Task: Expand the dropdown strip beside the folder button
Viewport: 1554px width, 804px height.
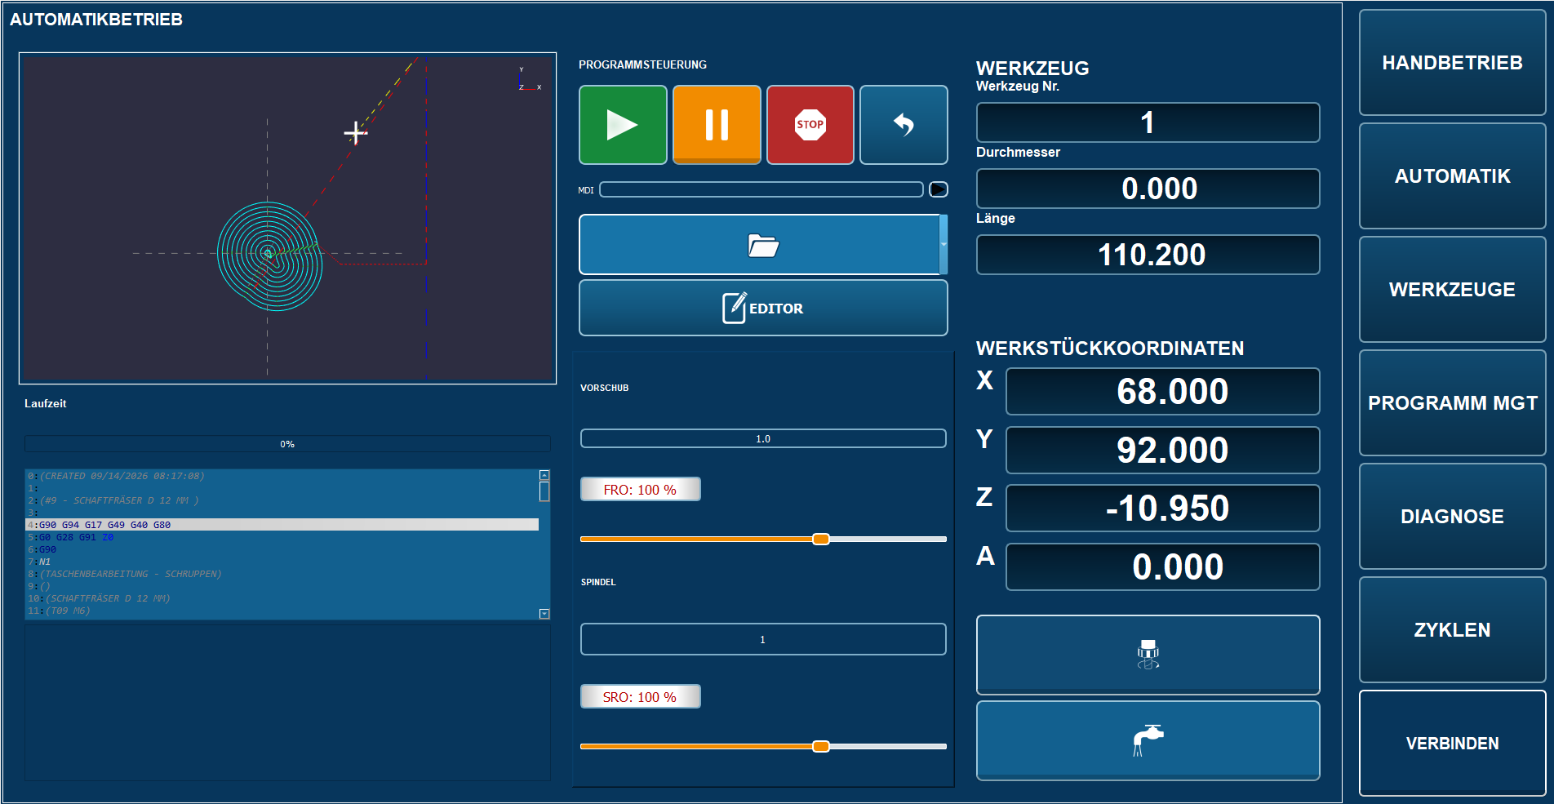Action: click(x=943, y=245)
